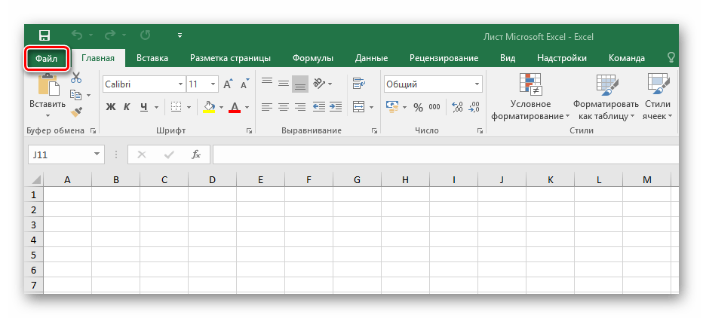The width and height of the screenshot is (703, 318).
Task: Open the Буфер обмена dialog launcher
Action: (94, 131)
